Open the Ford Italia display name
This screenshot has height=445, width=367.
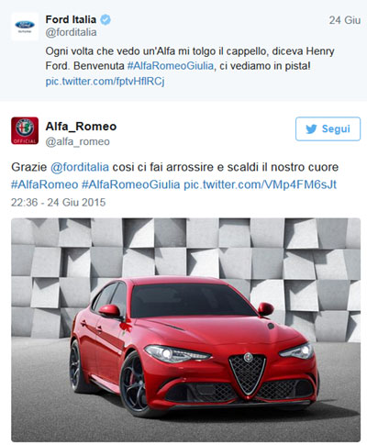tap(71, 19)
